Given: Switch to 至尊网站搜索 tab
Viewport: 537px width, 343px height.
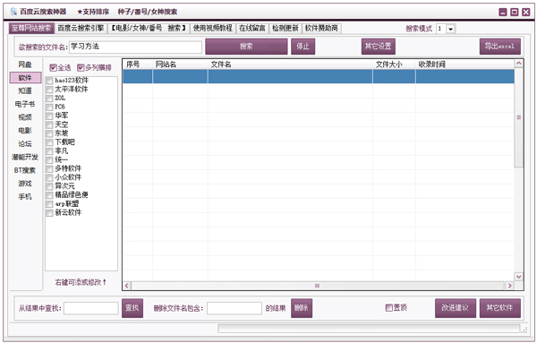Looking at the screenshot, I should pyautogui.click(x=31, y=28).
